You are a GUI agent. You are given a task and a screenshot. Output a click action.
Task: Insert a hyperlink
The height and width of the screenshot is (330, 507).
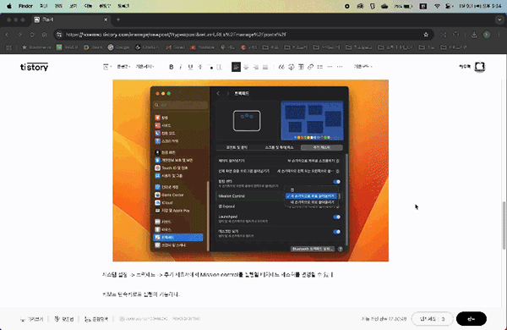[310, 67]
